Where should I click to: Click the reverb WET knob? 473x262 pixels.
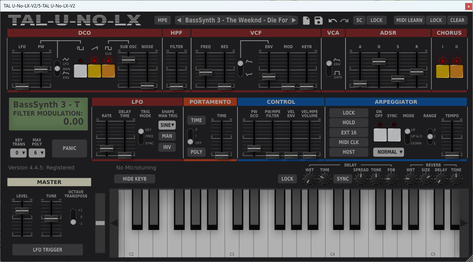tap(410, 180)
